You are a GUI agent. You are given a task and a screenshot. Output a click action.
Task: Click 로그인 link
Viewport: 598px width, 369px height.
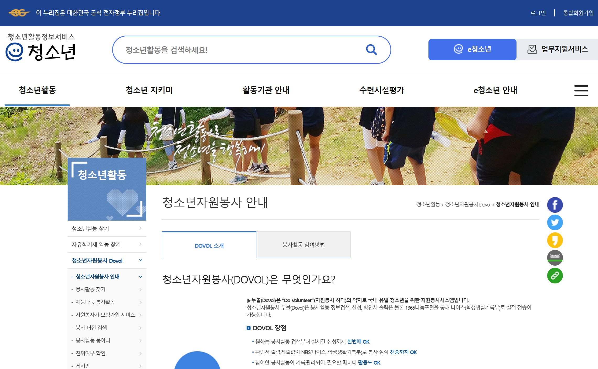coord(538,13)
